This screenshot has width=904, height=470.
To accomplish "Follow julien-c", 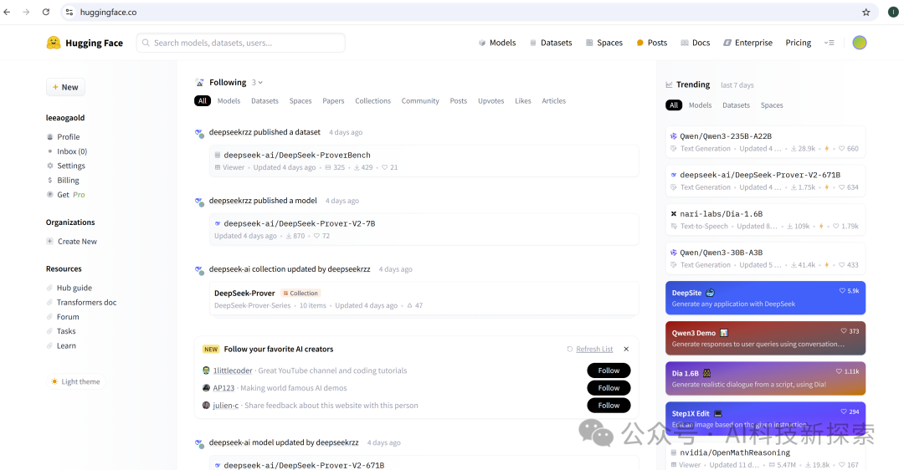I will (x=609, y=406).
